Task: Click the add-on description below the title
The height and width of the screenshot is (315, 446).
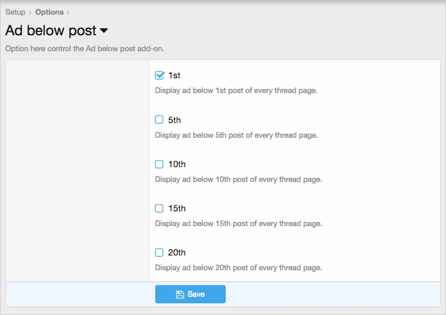Action: (85, 49)
